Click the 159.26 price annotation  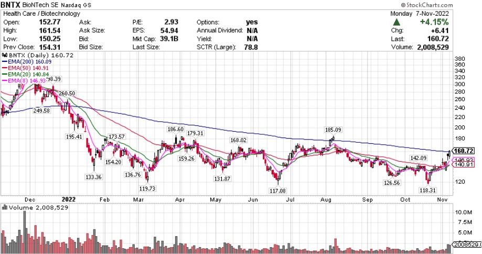click(186, 158)
